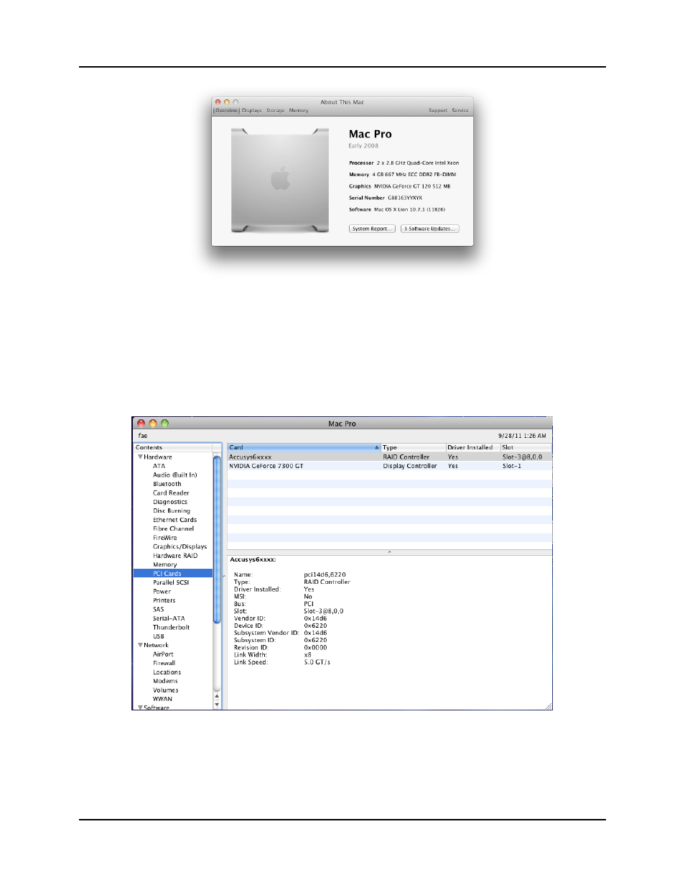Select Ethernet Cards in sidebar
This screenshot has height=888, width=685.
point(174,520)
